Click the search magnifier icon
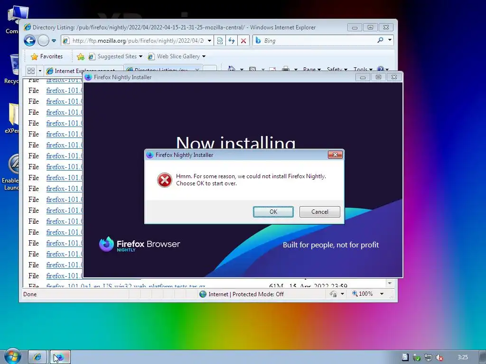The image size is (486, 364). (380, 40)
